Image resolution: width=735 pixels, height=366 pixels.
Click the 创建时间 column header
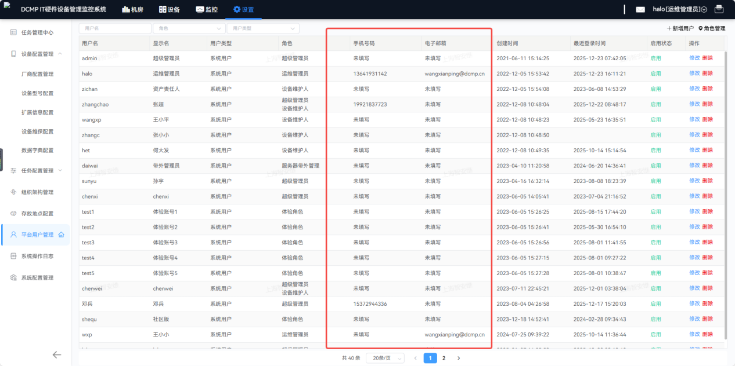[x=507, y=43]
